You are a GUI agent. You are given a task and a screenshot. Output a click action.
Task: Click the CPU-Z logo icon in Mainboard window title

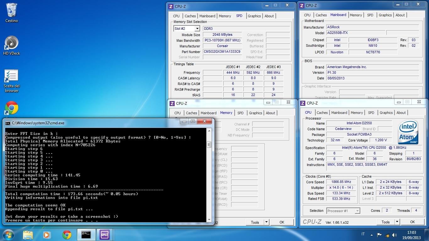(x=302, y=5)
